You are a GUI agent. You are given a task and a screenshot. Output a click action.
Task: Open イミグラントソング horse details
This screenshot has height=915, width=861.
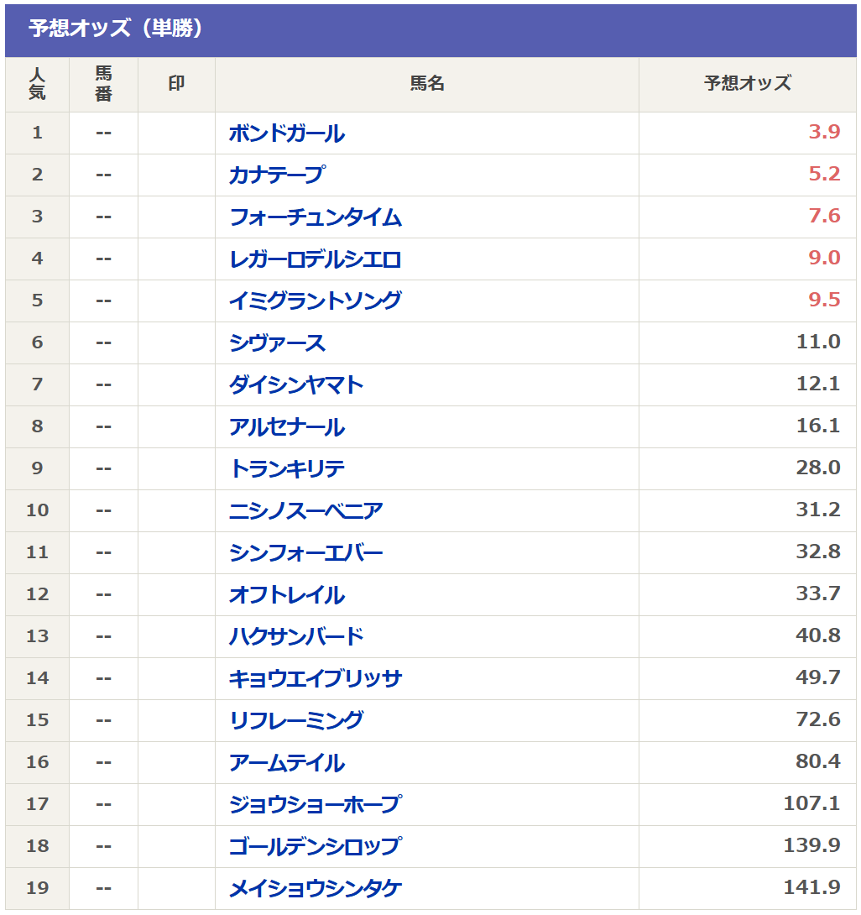(x=315, y=301)
